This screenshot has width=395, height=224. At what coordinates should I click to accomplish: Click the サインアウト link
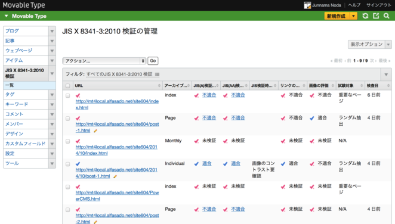379,5
